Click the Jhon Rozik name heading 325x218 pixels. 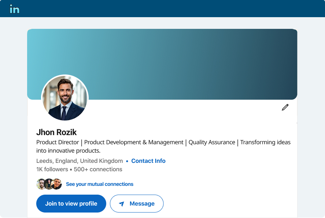click(56, 132)
